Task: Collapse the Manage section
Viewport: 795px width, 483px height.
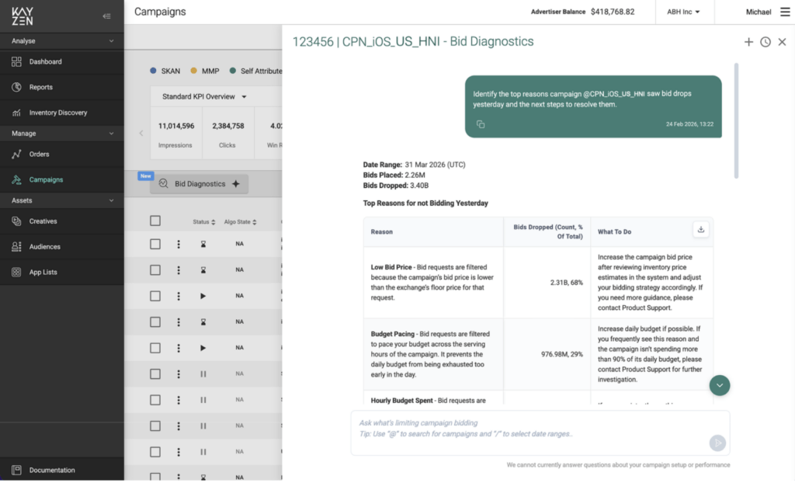Action: [111, 134]
